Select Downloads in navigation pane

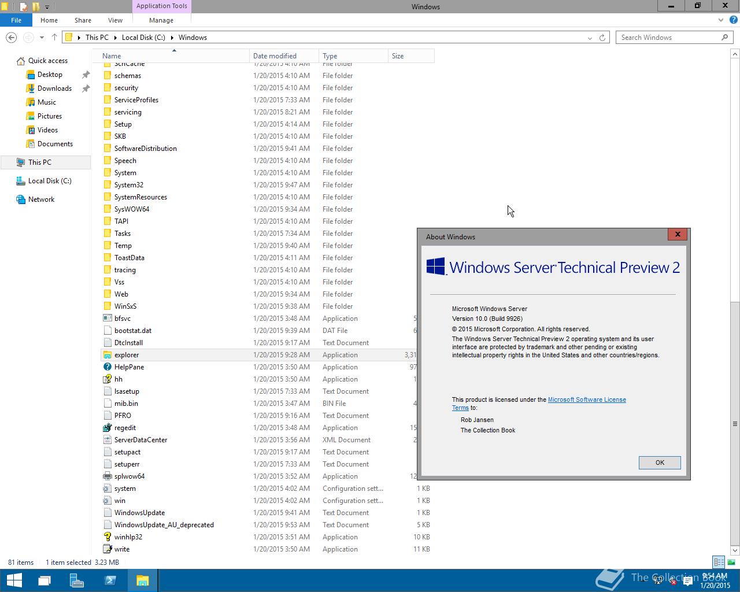pos(54,88)
